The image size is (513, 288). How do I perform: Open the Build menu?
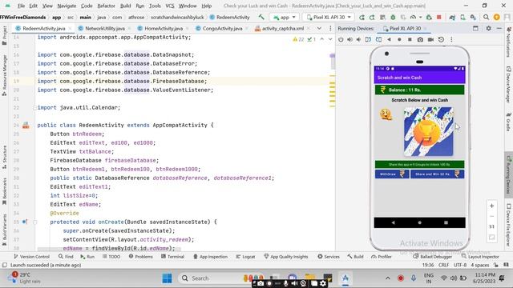coord(125,6)
